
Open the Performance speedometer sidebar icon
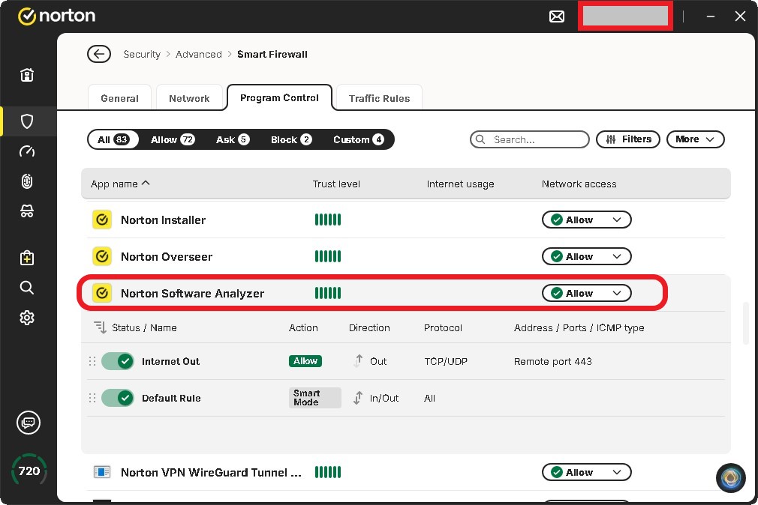pos(27,151)
